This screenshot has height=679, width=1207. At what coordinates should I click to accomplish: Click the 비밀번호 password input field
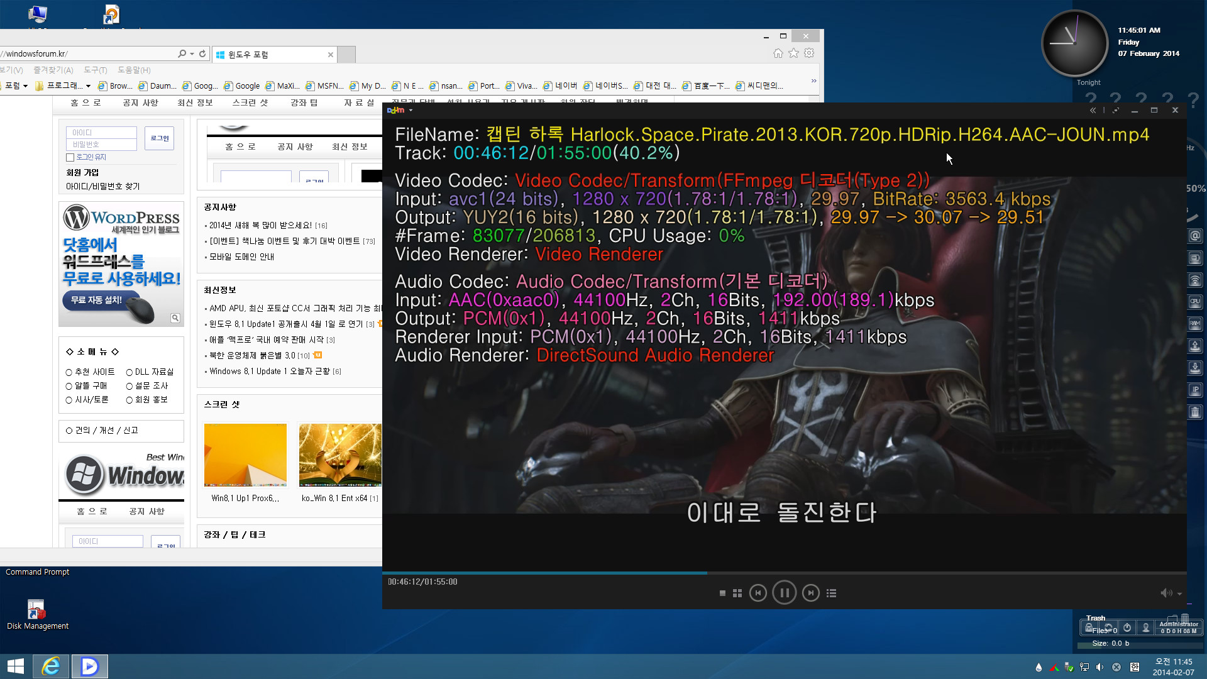(101, 145)
